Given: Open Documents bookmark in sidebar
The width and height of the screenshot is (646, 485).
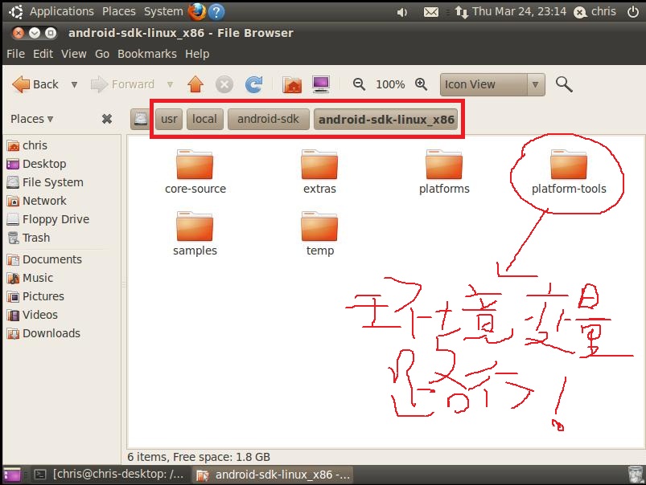Looking at the screenshot, I should 44,260.
